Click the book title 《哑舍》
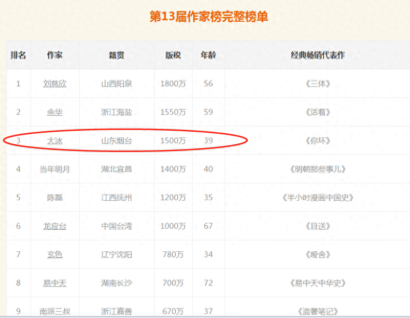The height and width of the screenshot is (318, 410). click(318, 254)
